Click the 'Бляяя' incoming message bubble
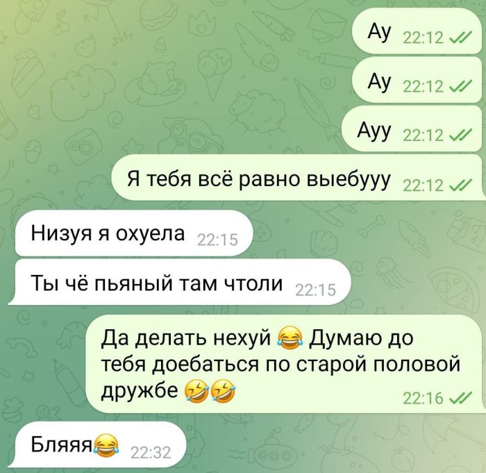Screen dimensions: 486x473 (97, 445)
